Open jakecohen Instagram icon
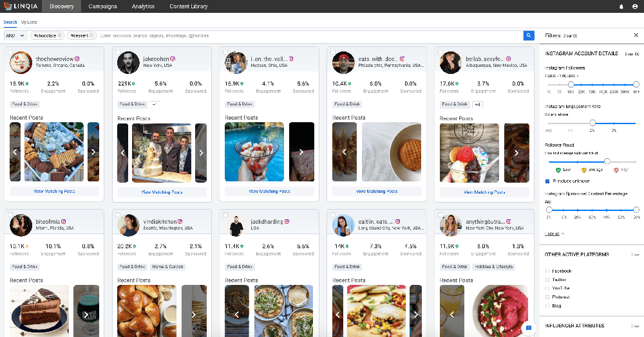Image resolution: width=644 pixels, height=337 pixels. point(173,59)
